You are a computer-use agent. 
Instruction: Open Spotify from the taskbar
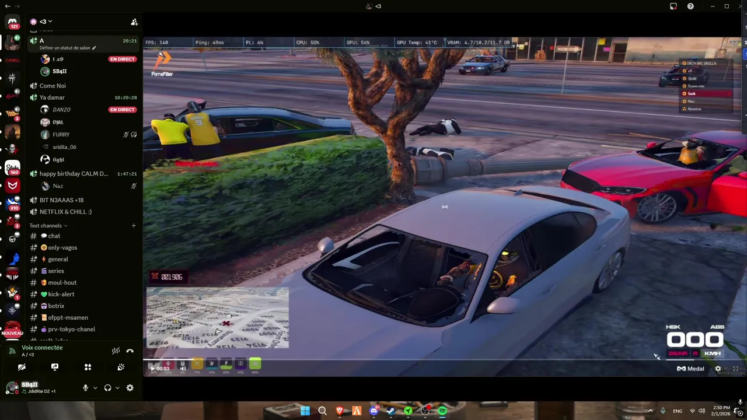click(442, 411)
